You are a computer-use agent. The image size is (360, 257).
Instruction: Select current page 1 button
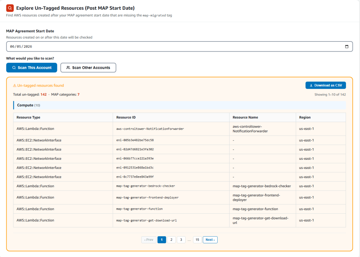[x=162, y=239]
